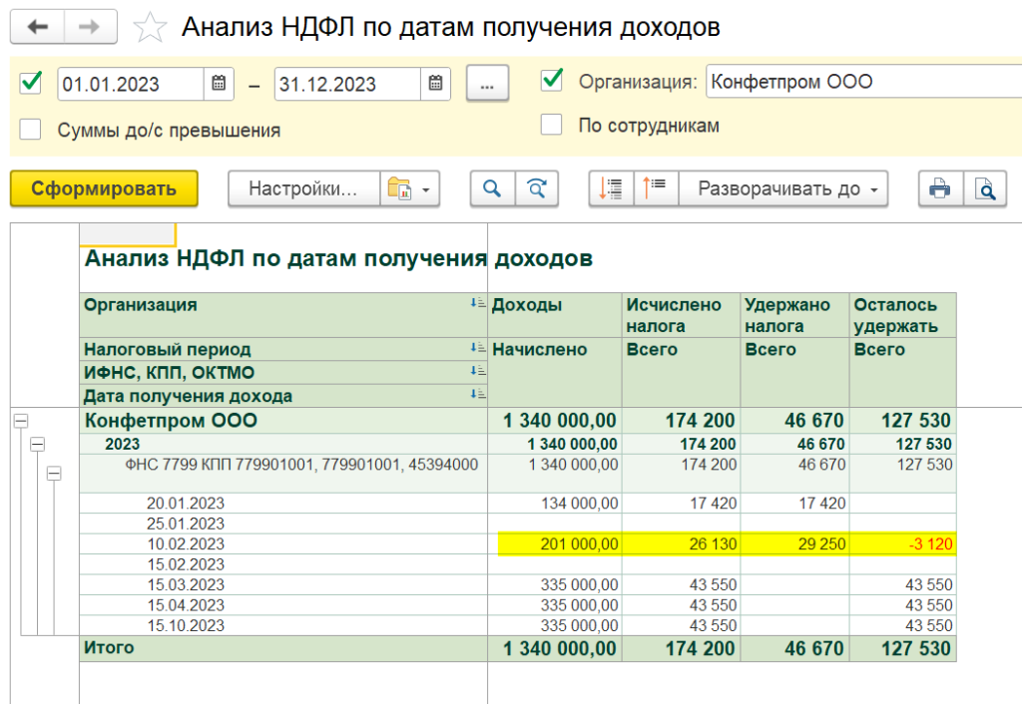Open calendar for end date 31.12.2023

(434, 85)
